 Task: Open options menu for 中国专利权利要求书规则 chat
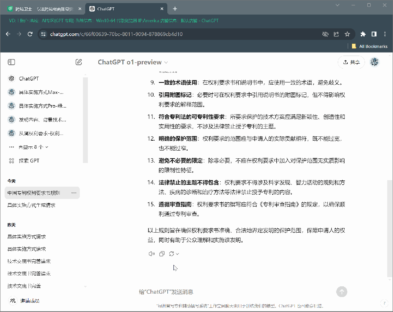(74, 193)
